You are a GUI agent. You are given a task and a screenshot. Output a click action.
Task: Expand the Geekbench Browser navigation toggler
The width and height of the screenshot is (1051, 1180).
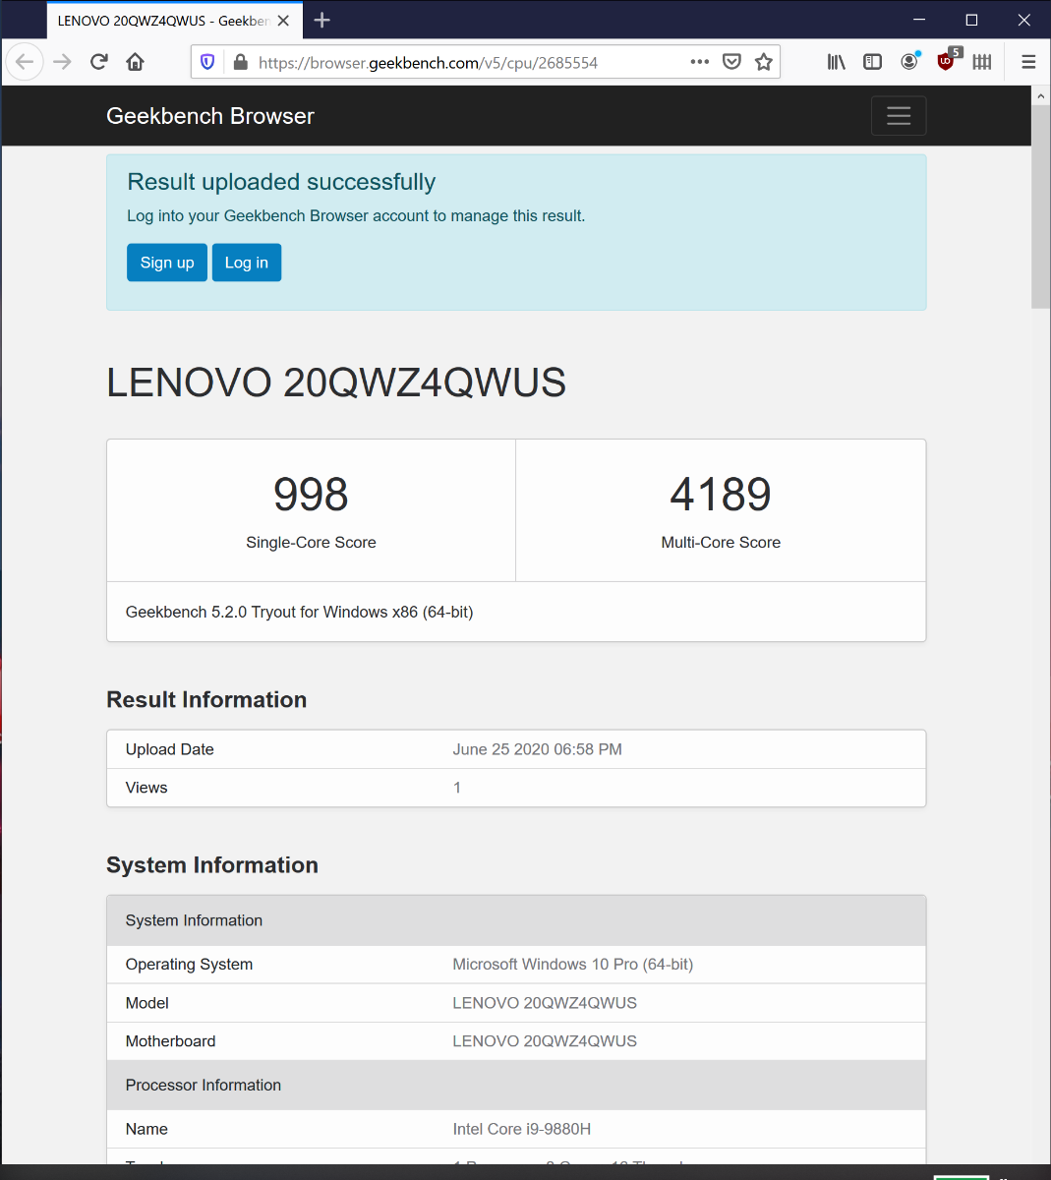(899, 116)
